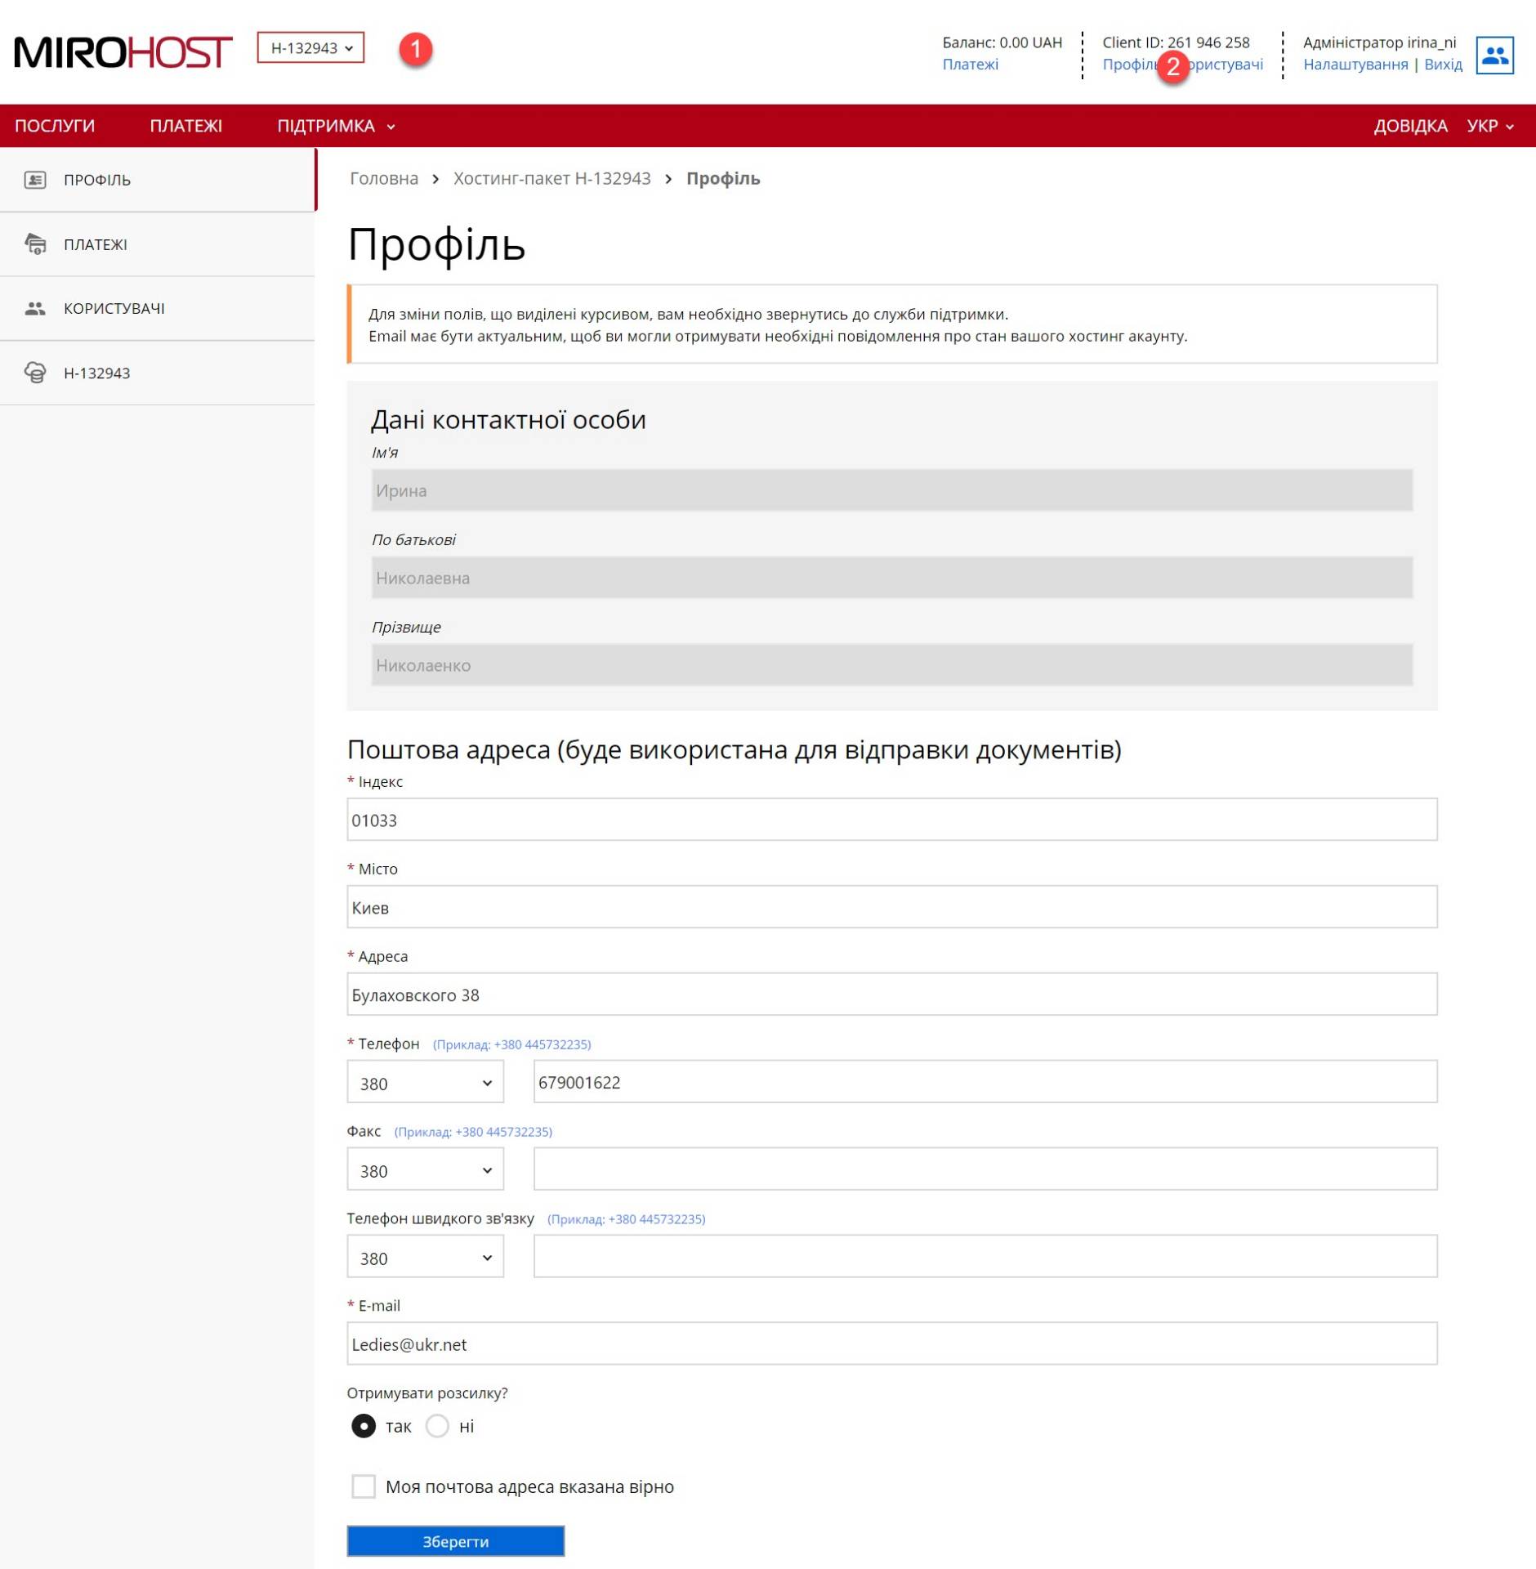
Task: Click the hosting cloud icon beside H-132943
Action: point(35,373)
